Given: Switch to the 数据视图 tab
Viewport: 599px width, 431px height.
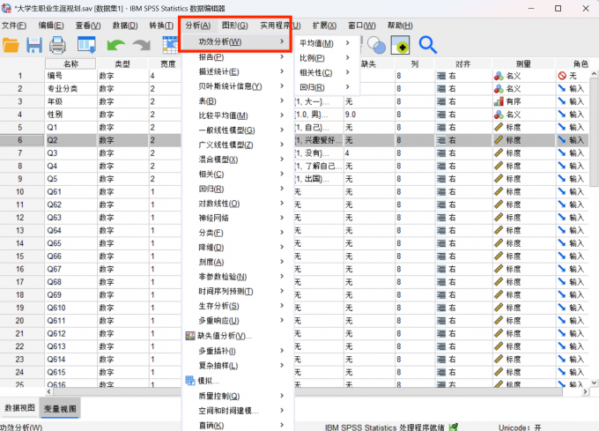Looking at the screenshot, I should 20,408.
